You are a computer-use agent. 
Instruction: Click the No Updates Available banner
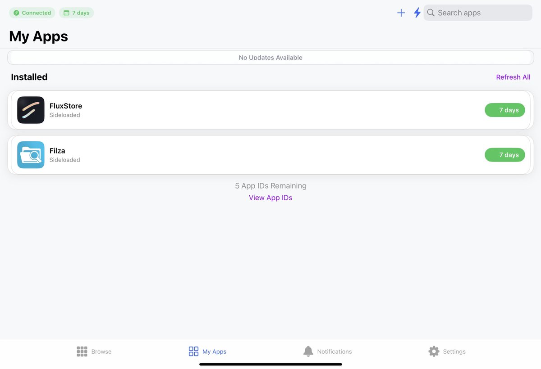point(270,58)
